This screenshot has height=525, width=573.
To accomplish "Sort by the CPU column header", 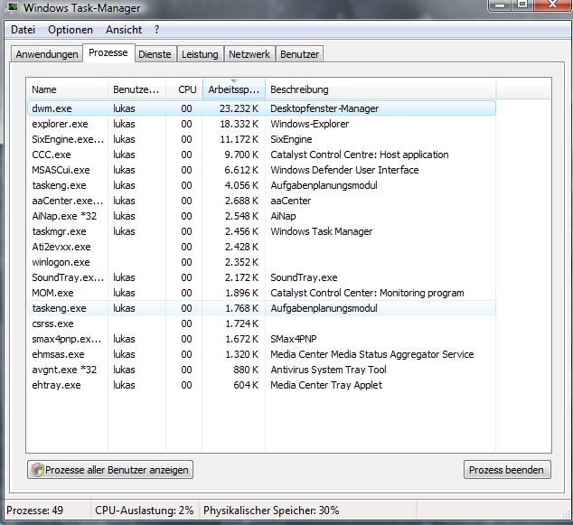I will point(184,89).
